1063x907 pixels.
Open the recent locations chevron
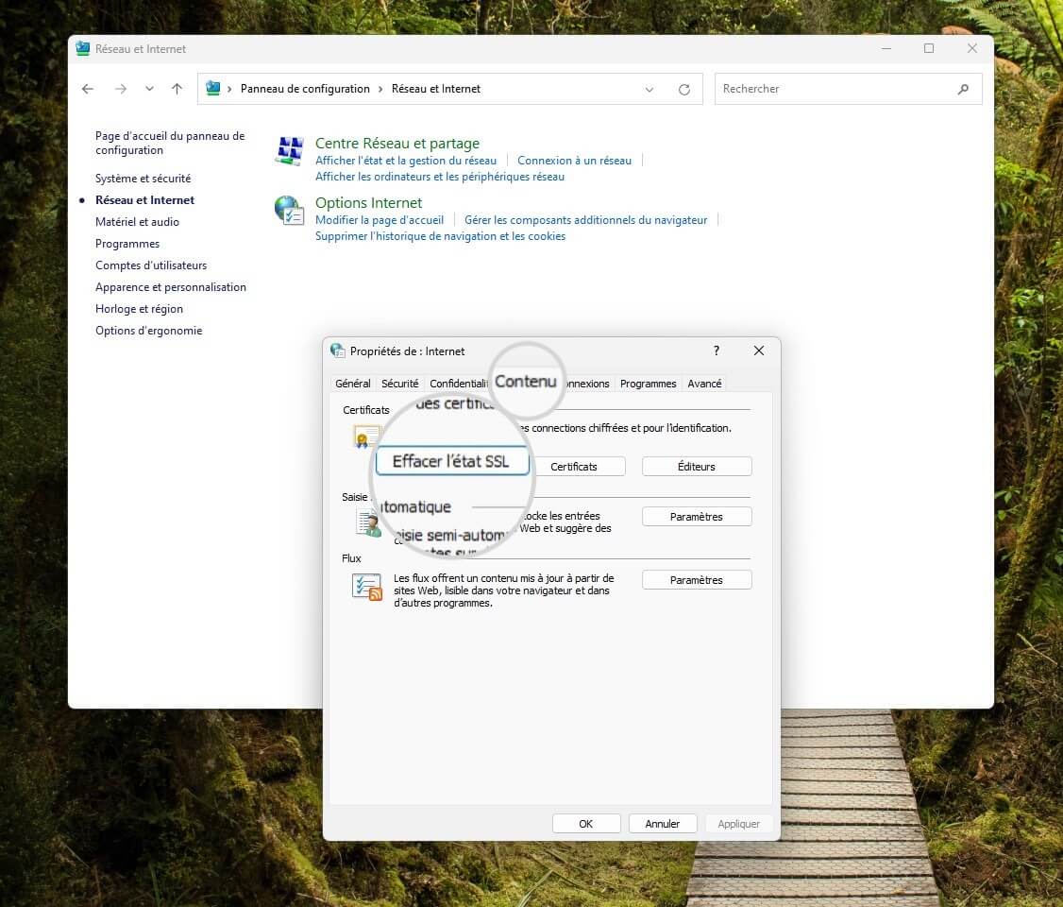pos(149,89)
